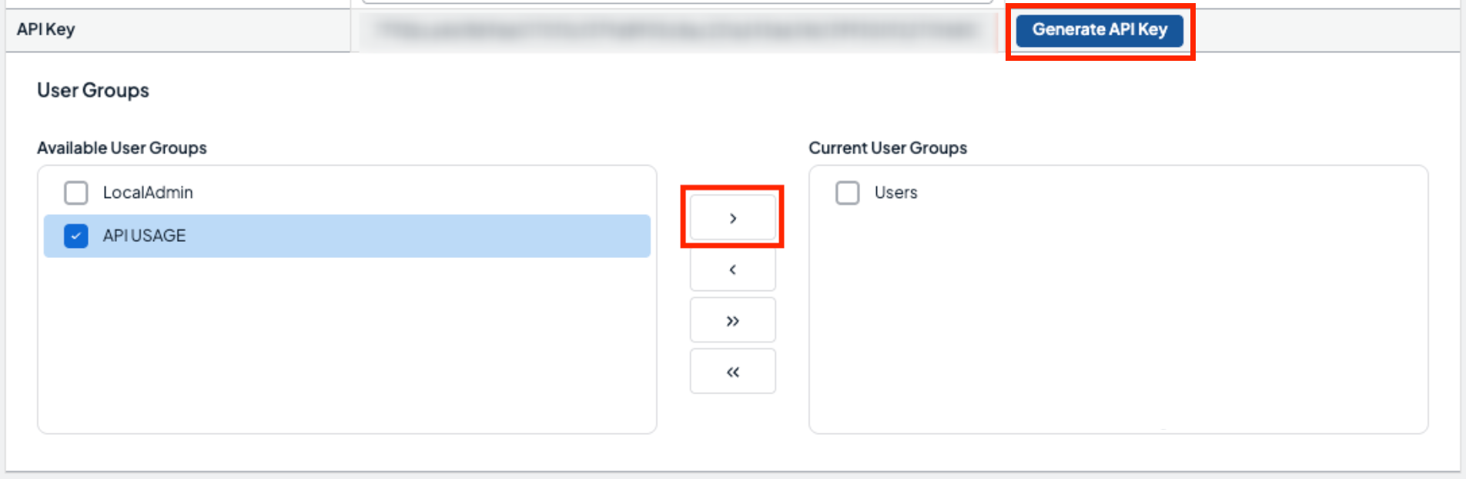Click the API Key row label
This screenshot has height=479, width=1466.
pos(46,29)
